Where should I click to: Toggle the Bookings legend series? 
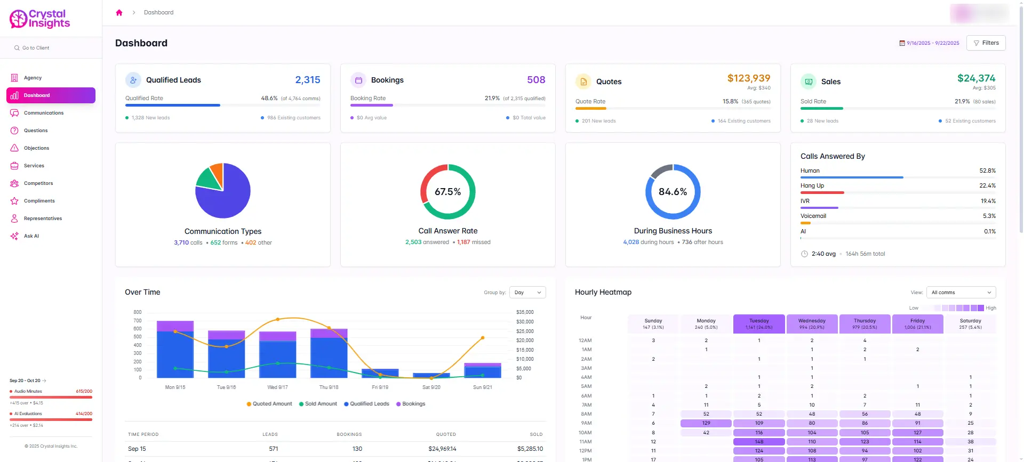[411, 404]
